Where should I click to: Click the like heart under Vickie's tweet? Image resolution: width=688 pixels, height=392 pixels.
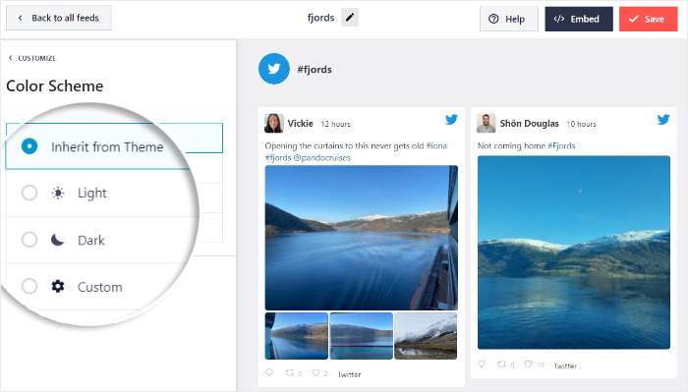pos(315,372)
